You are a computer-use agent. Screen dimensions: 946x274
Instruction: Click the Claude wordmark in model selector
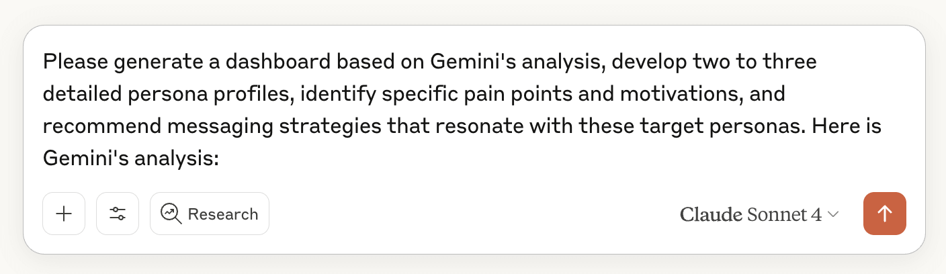[710, 214]
